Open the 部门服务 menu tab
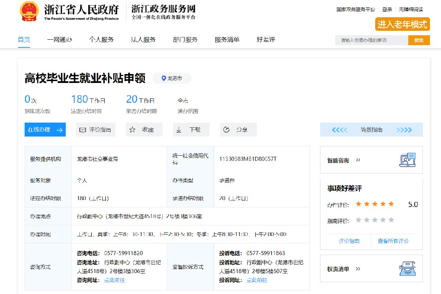This screenshot has height=294, width=441. (185, 40)
